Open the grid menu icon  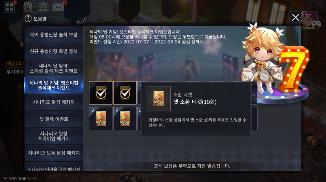point(9,7)
